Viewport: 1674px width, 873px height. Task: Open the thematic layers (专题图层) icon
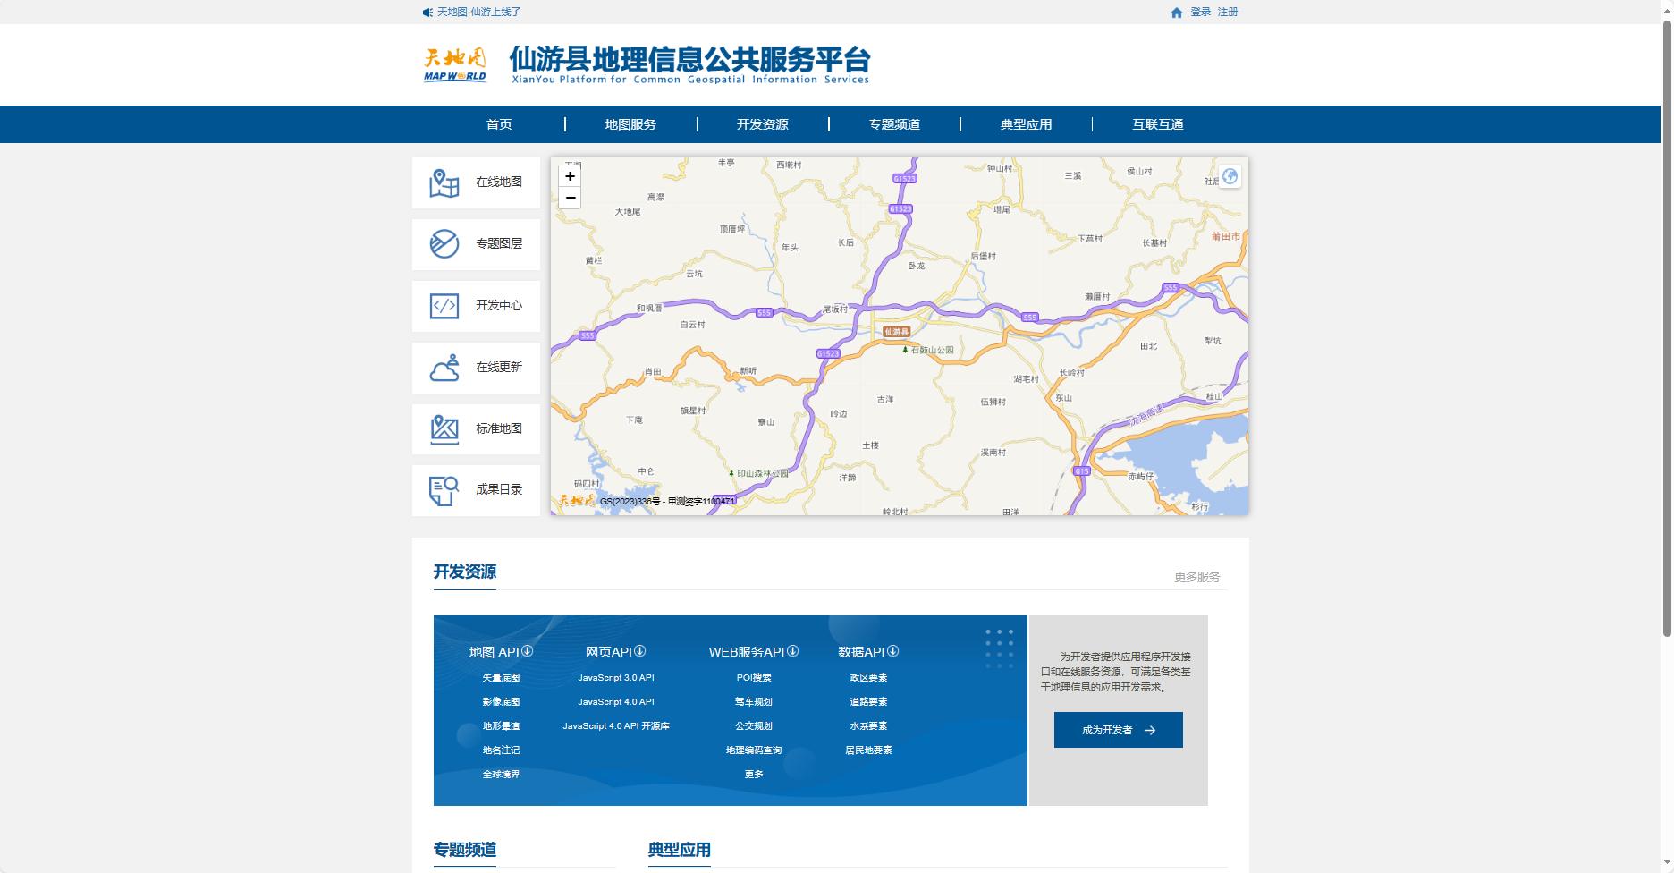444,244
